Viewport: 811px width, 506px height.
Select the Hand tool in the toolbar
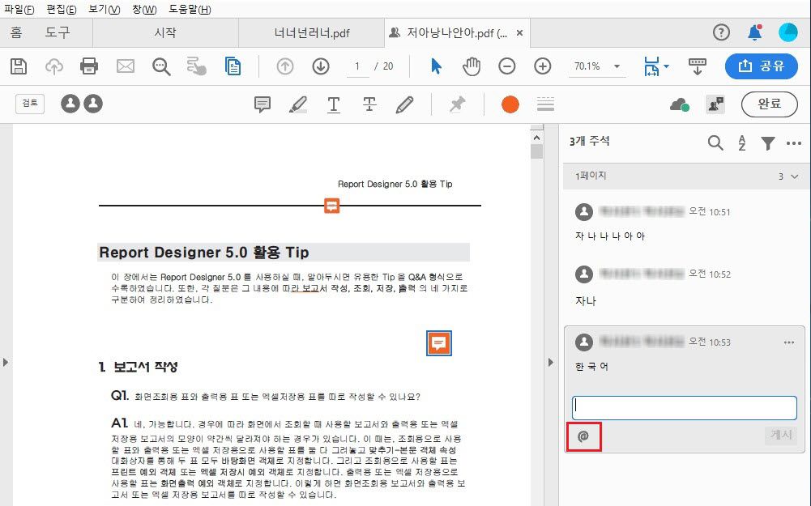[x=470, y=66]
